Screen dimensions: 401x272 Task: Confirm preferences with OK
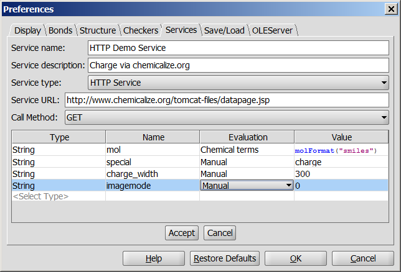[x=296, y=258]
